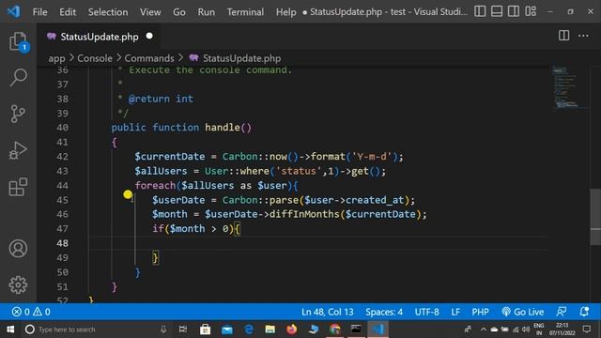Open the Help menu
The image size is (601, 338).
click(285, 12)
